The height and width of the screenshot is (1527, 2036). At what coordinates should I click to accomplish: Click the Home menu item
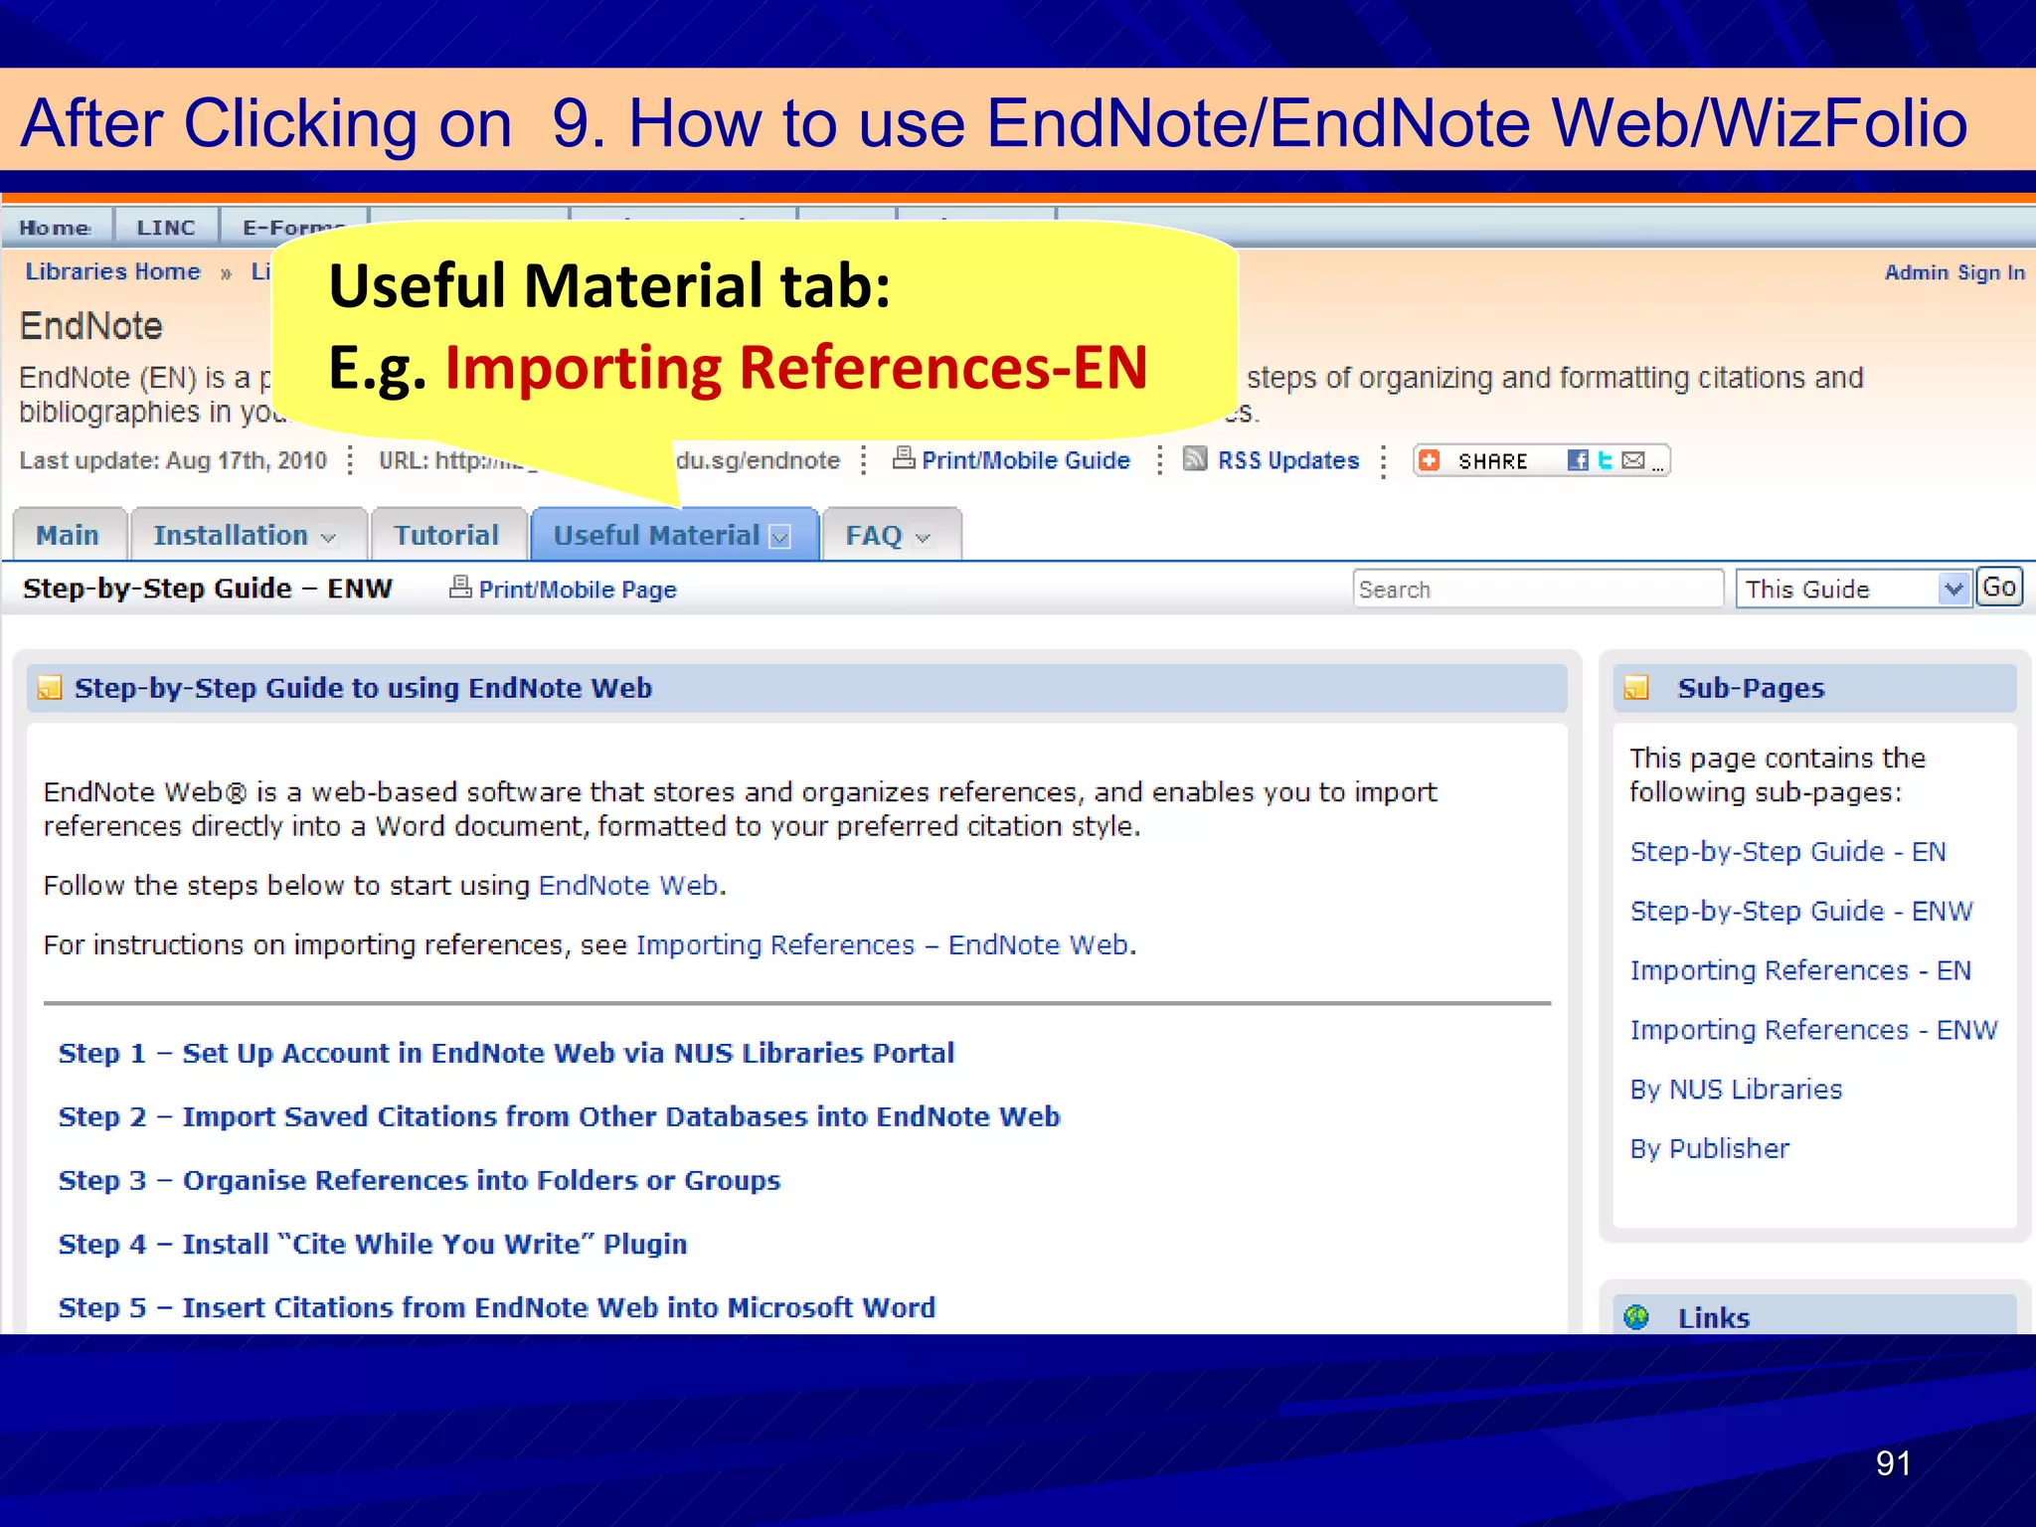[56, 228]
